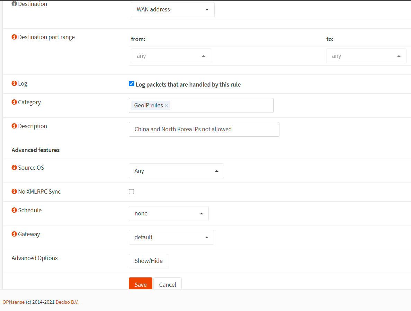
Task: Enable the No XMLRPC Sync checkbox
Action: [132, 192]
